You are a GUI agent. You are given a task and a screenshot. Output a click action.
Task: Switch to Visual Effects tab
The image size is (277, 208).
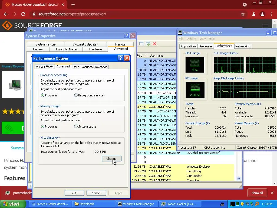point(45,67)
